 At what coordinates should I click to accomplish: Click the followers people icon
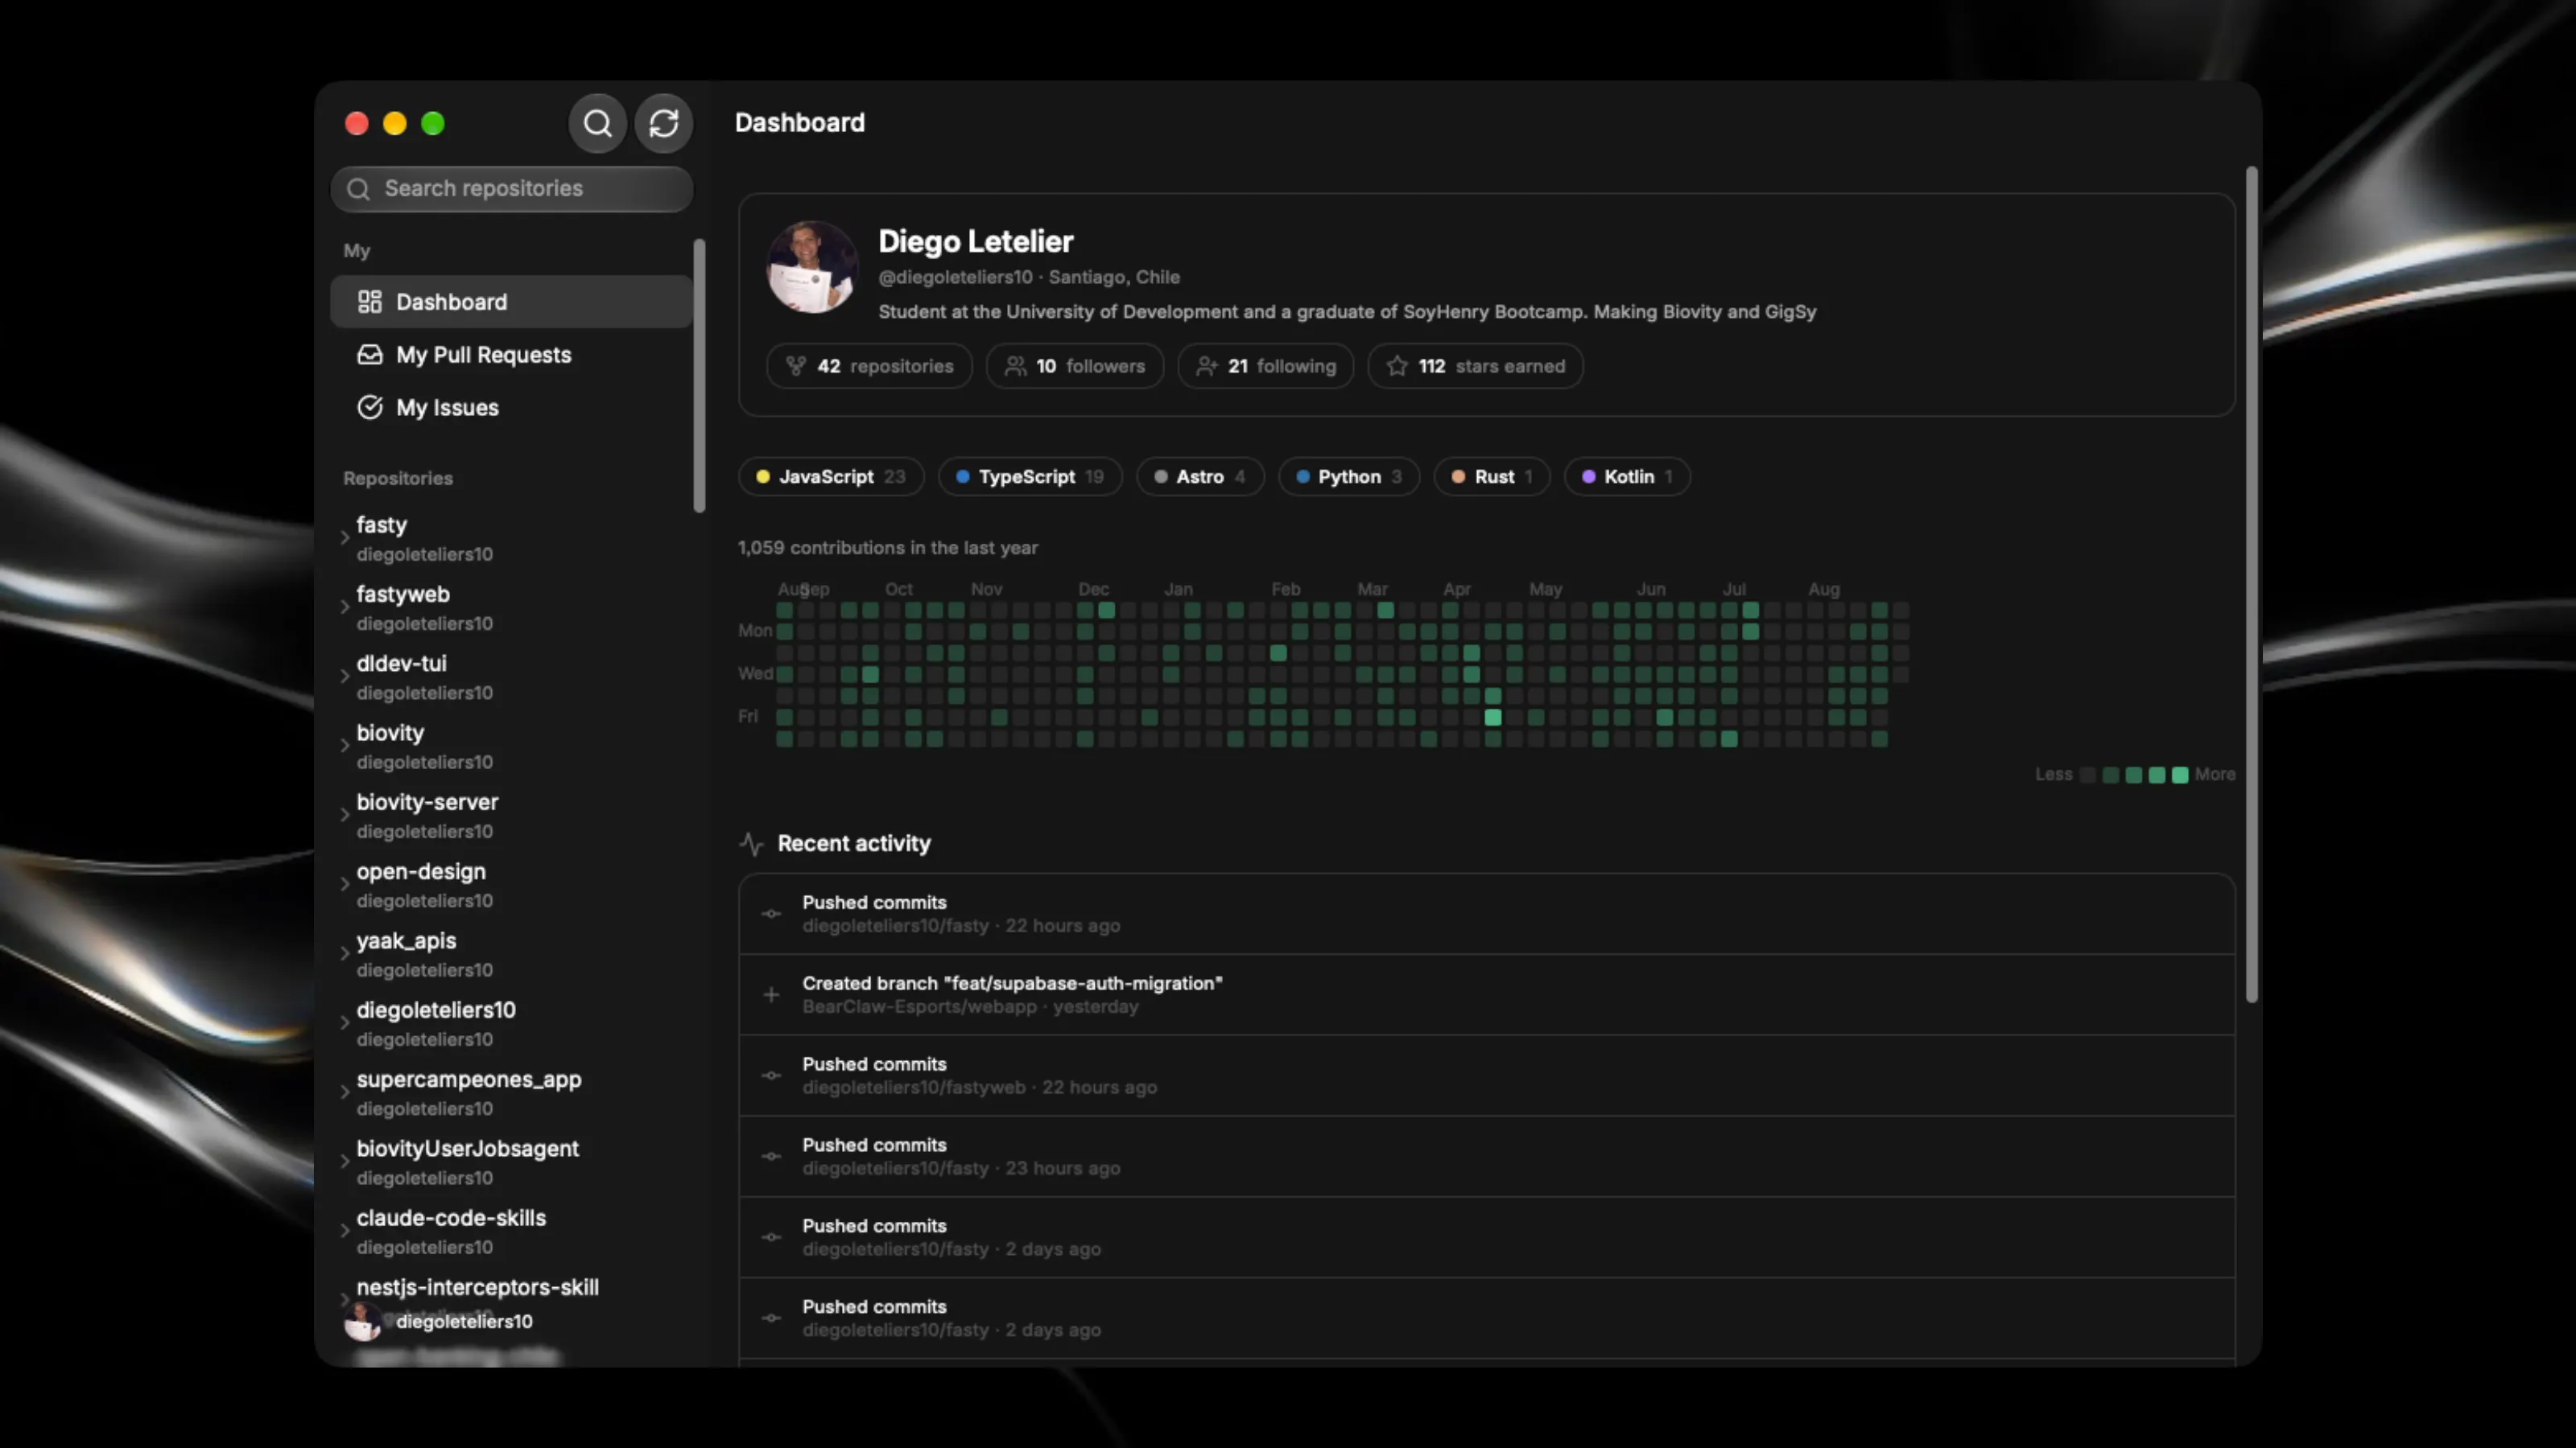click(1015, 367)
